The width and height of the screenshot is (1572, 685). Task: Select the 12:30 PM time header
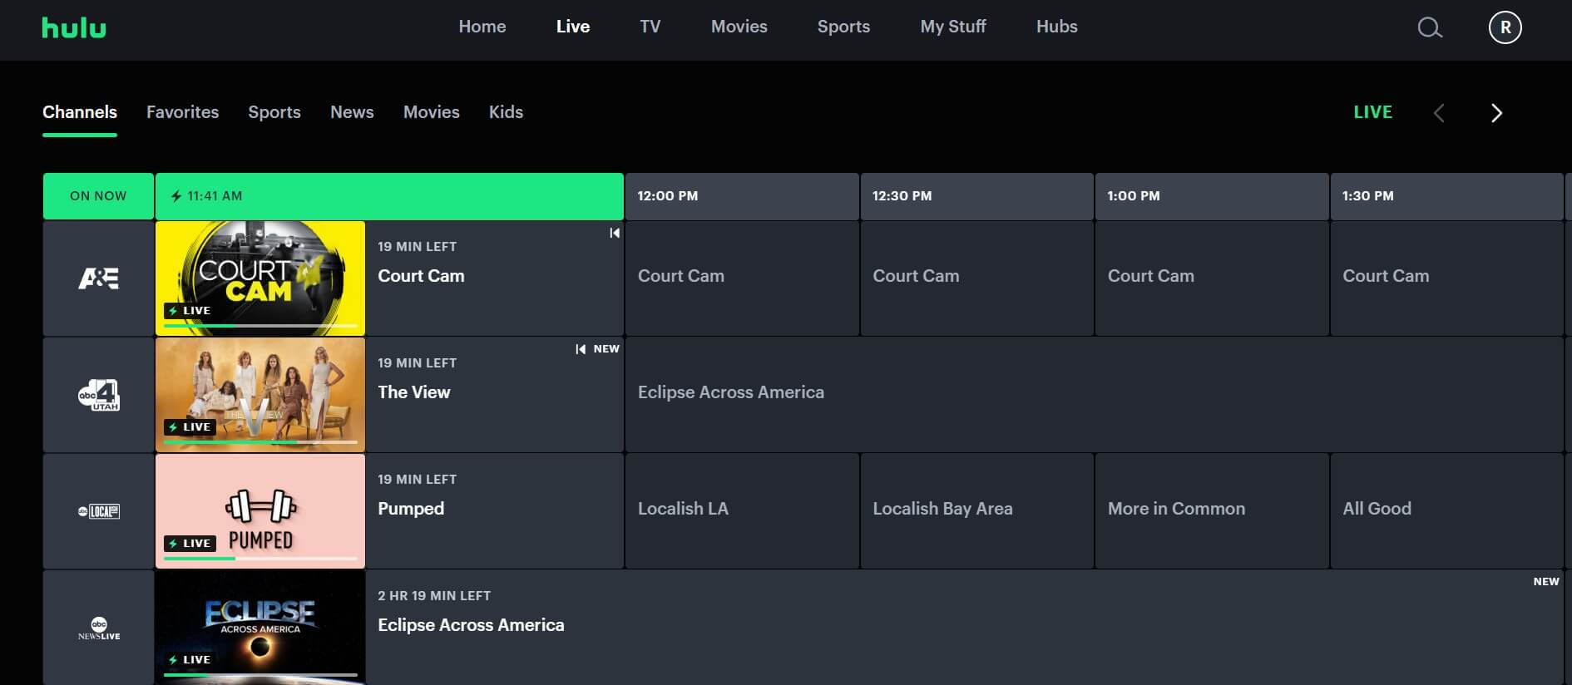(976, 196)
